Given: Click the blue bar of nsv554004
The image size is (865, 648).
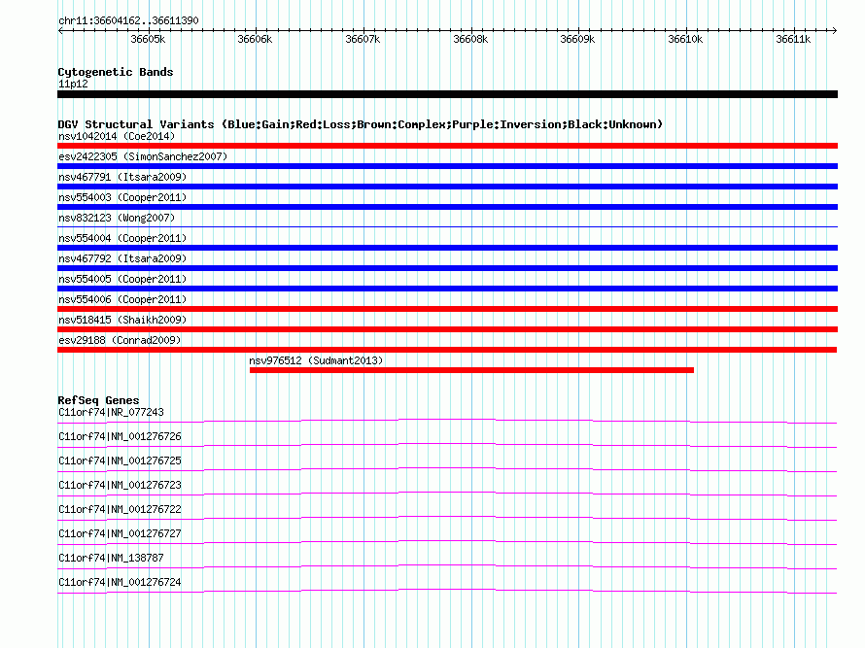Looking at the screenshot, I should click(x=447, y=248).
